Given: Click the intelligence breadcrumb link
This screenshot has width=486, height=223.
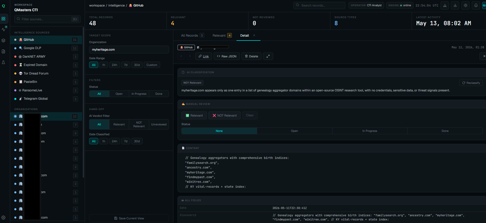Looking at the screenshot, I should [116, 6].
